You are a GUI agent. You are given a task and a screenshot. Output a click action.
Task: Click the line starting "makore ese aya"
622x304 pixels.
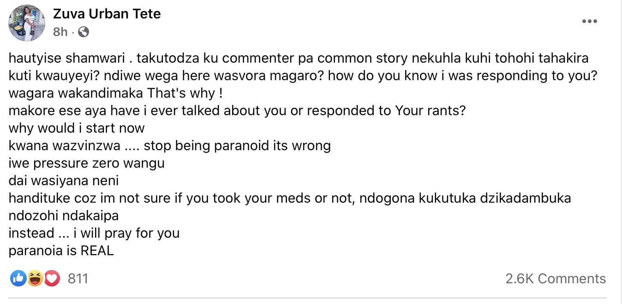pyautogui.click(x=237, y=111)
